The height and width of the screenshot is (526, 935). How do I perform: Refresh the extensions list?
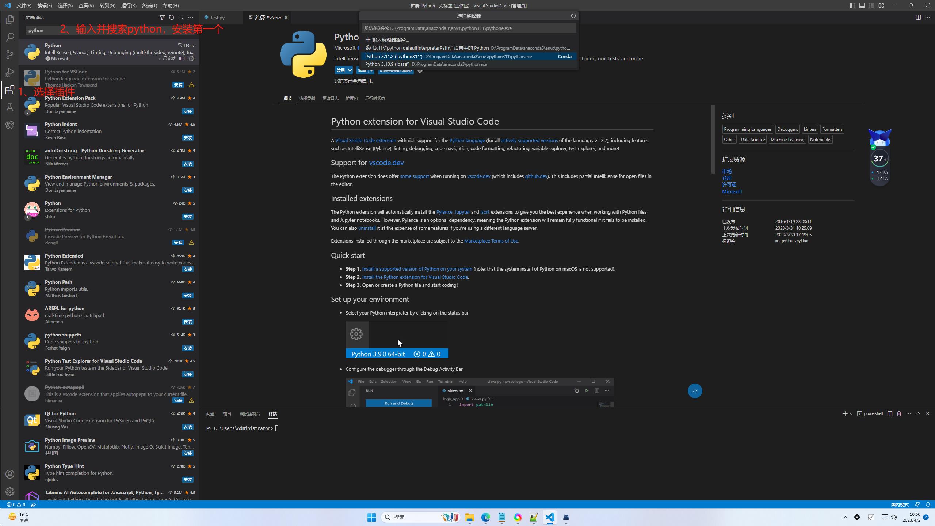tap(172, 18)
